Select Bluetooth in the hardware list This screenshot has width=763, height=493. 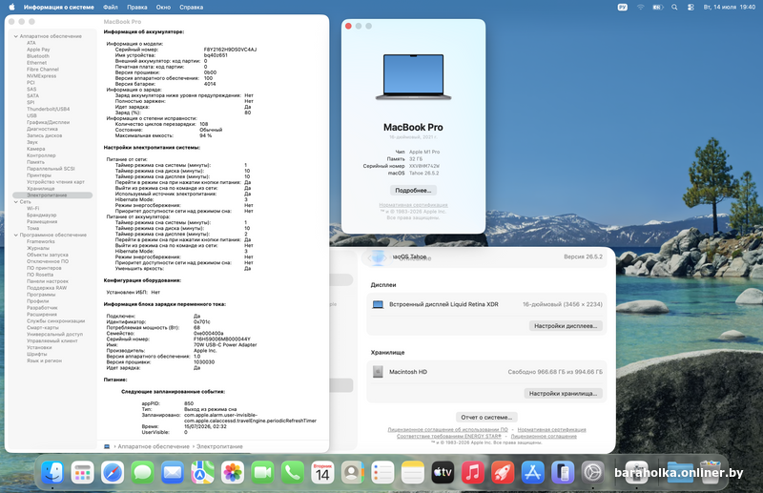click(x=38, y=56)
